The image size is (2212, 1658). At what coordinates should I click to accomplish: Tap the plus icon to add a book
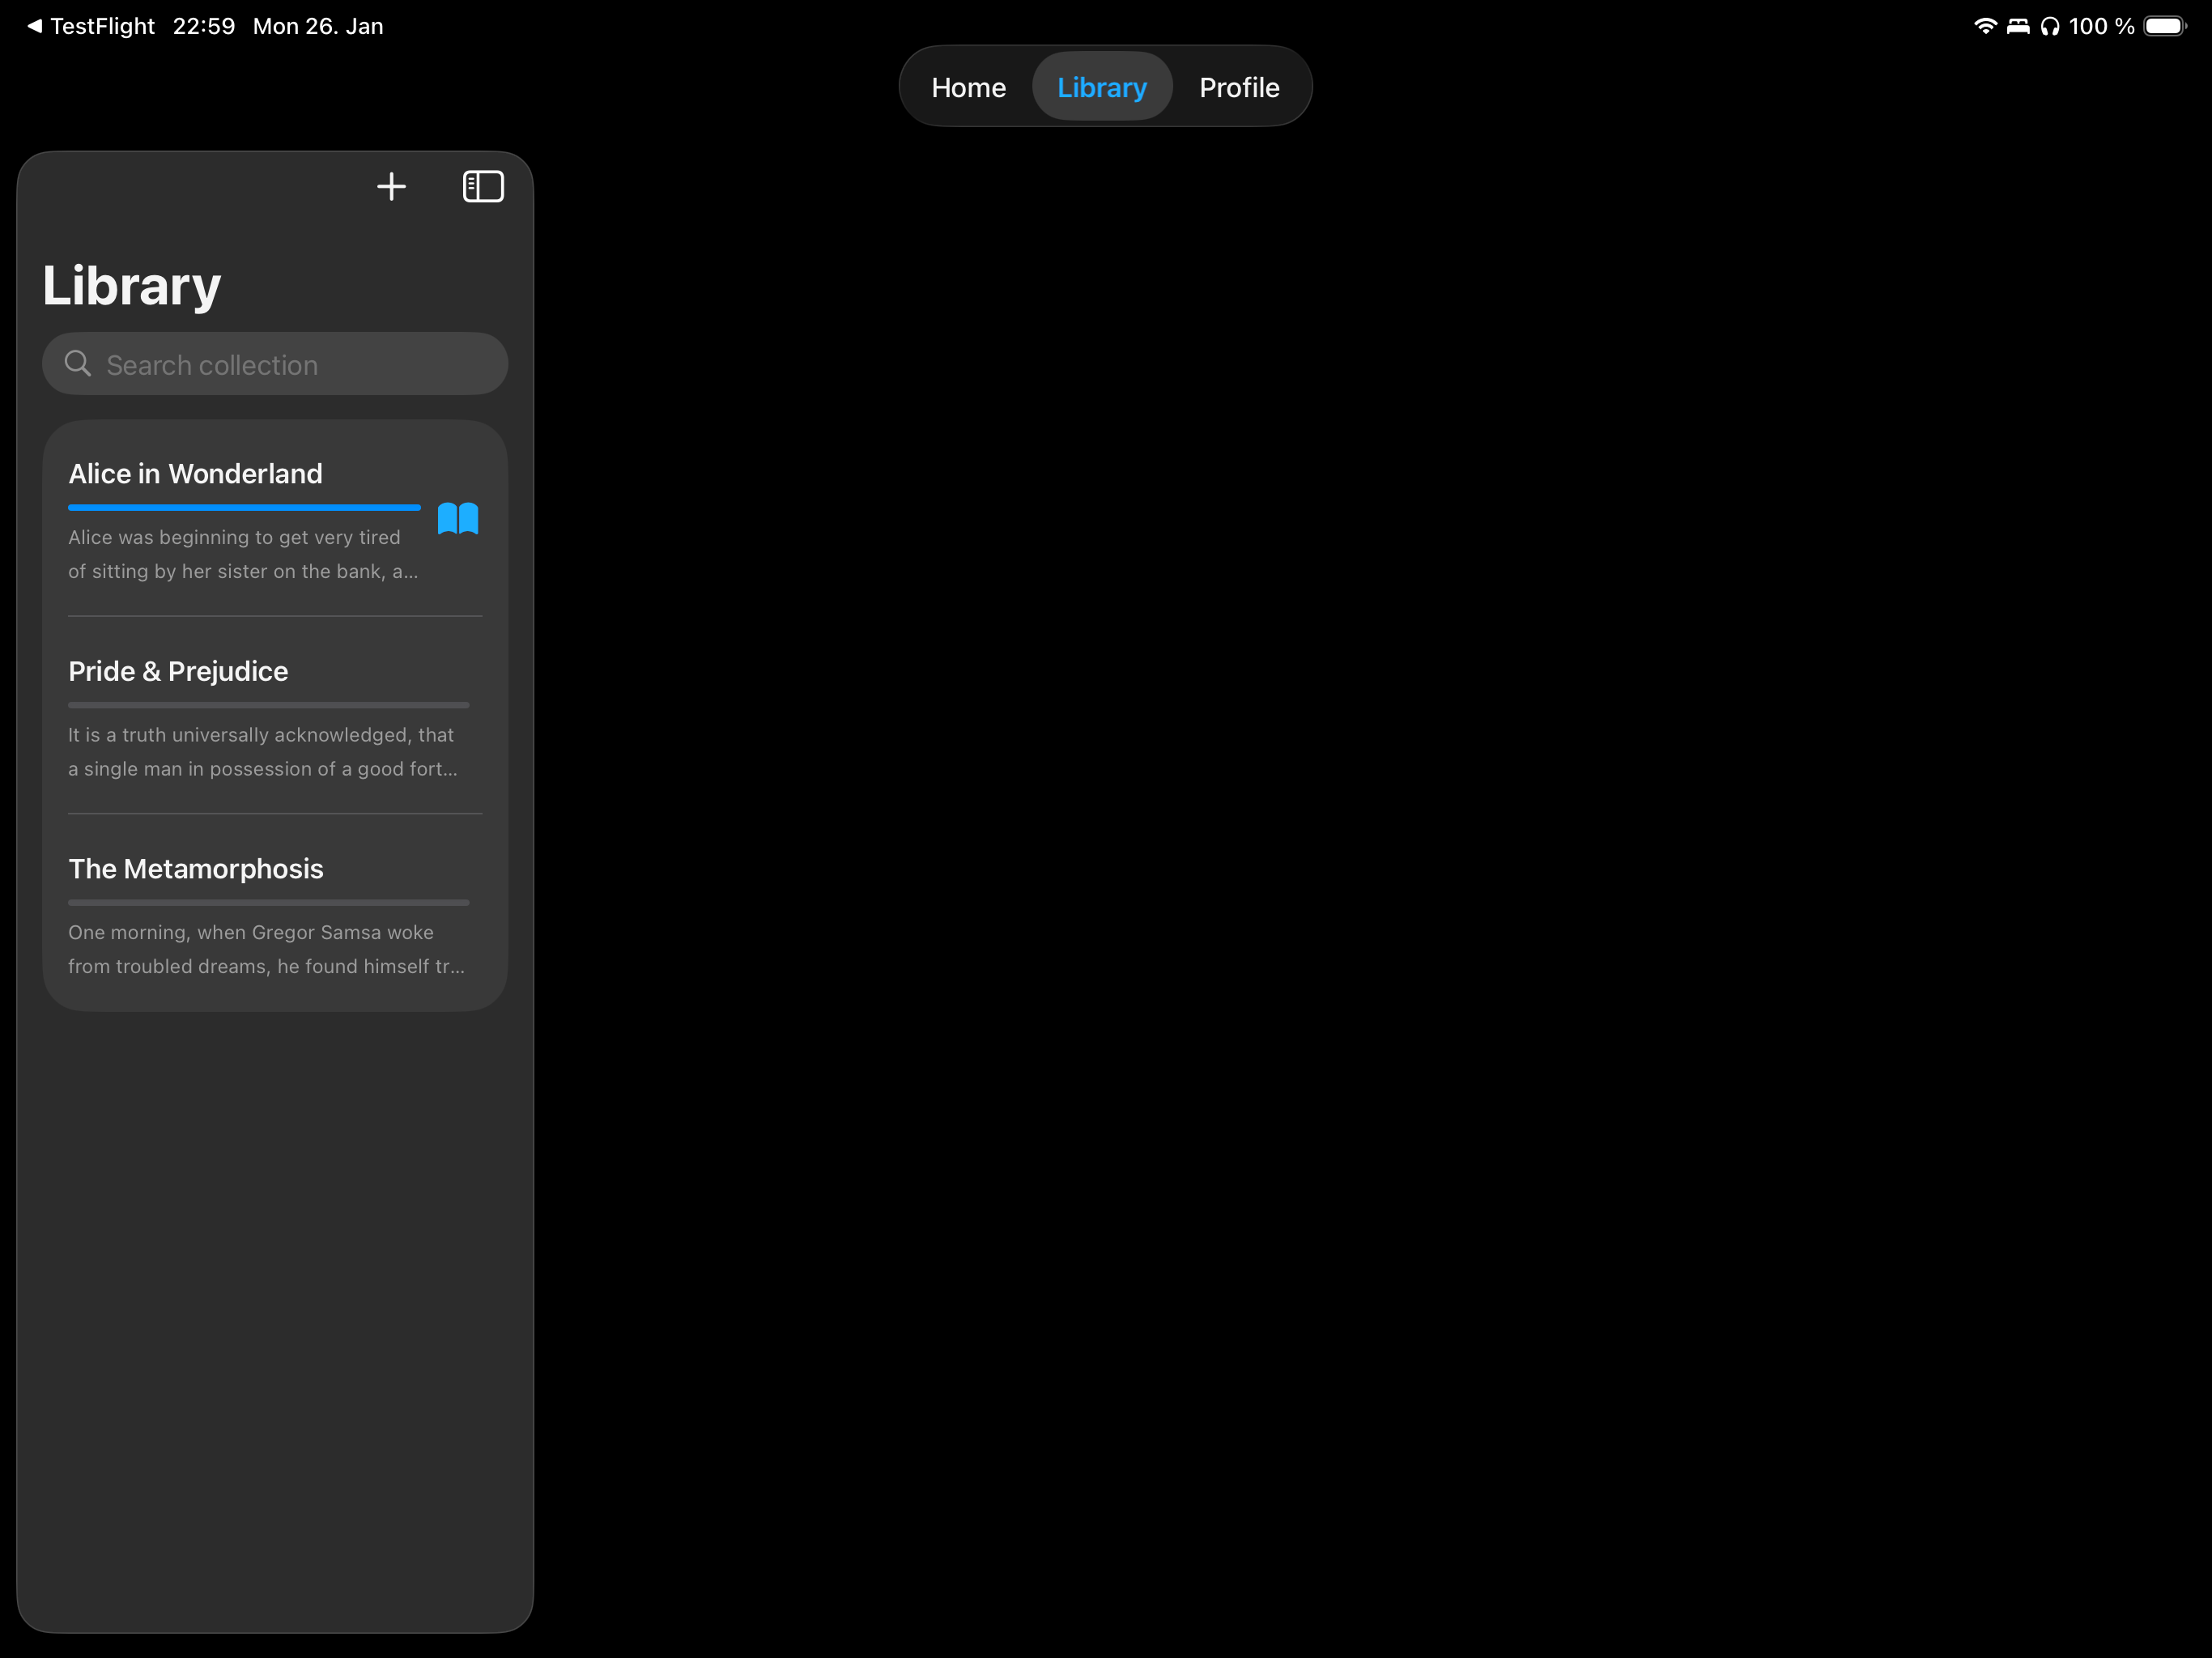[391, 186]
